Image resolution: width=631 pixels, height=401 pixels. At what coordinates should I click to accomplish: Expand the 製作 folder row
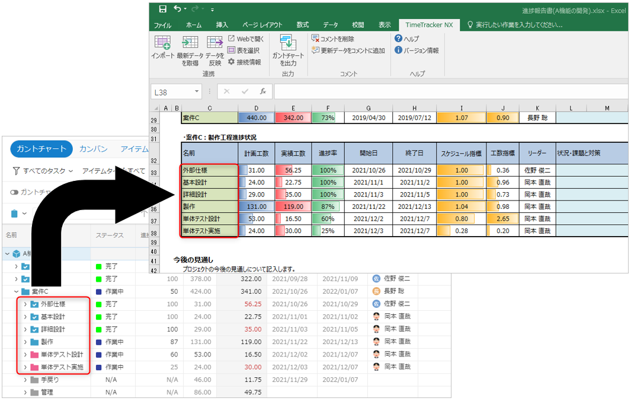tap(25, 342)
